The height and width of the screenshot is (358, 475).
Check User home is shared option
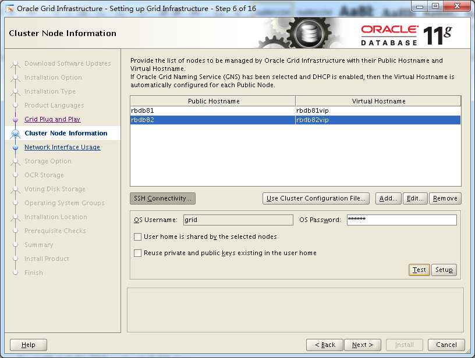[x=137, y=237]
